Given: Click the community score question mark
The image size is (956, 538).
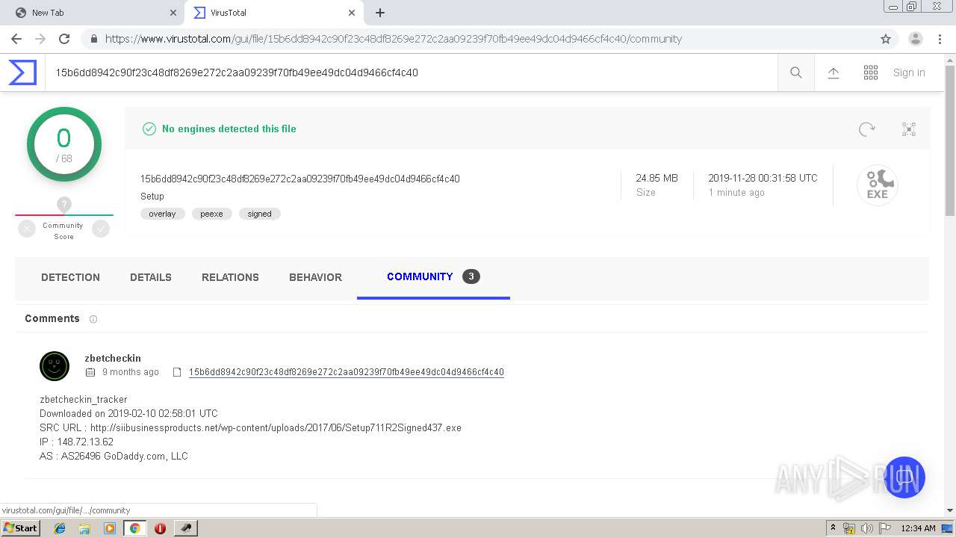Looking at the screenshot, I should (64, 204).
